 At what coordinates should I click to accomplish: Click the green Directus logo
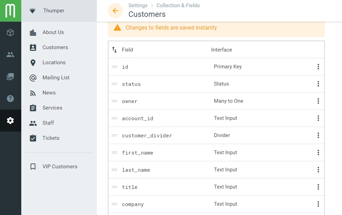(10, 11)
